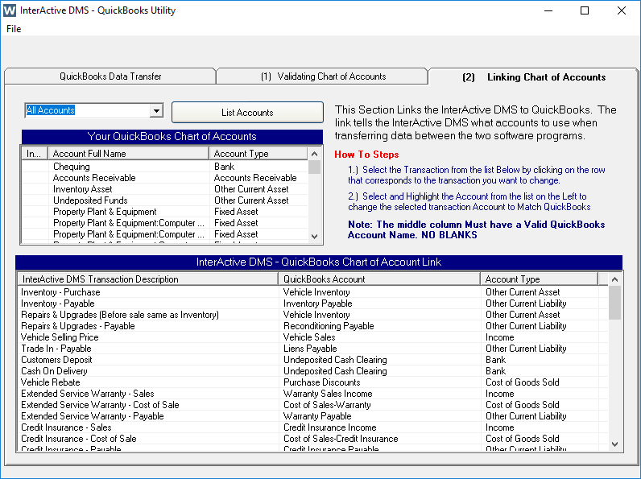Select the Vehicle Selling Price row
The width and height of the screenshot is (641, 479).
click(x=312, y=337)
